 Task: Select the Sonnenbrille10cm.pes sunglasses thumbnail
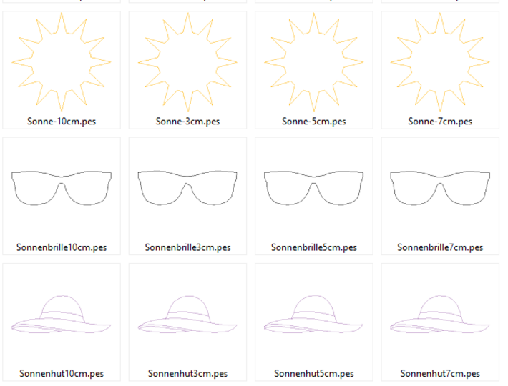pyautogui.click(x=62, y=188)
